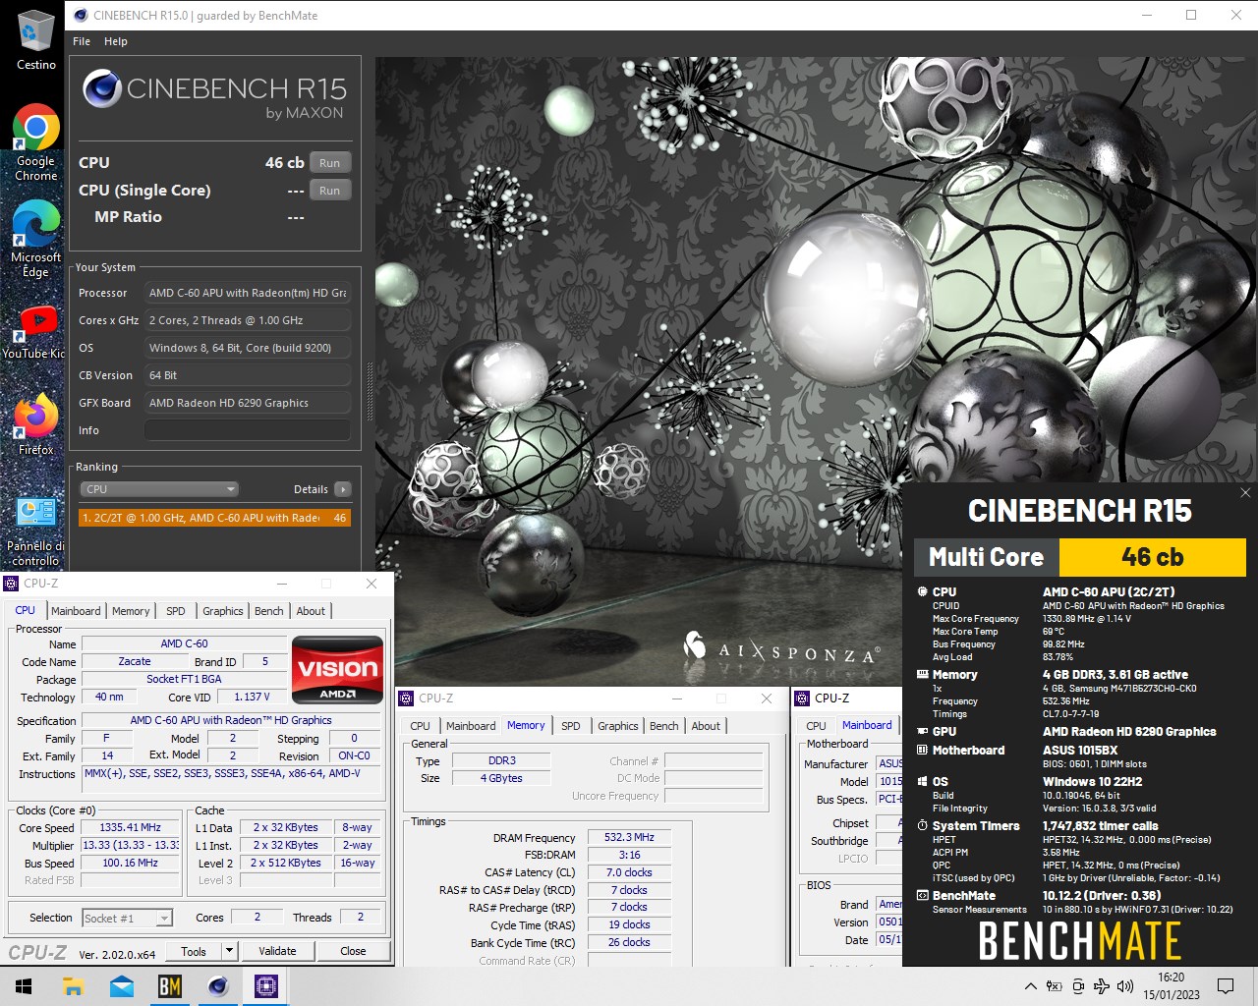The width and height of the screenshot is (1258, 1006).
Task: Switch to CPU tab in middle CPU-Z window
Action: [420, 726]
